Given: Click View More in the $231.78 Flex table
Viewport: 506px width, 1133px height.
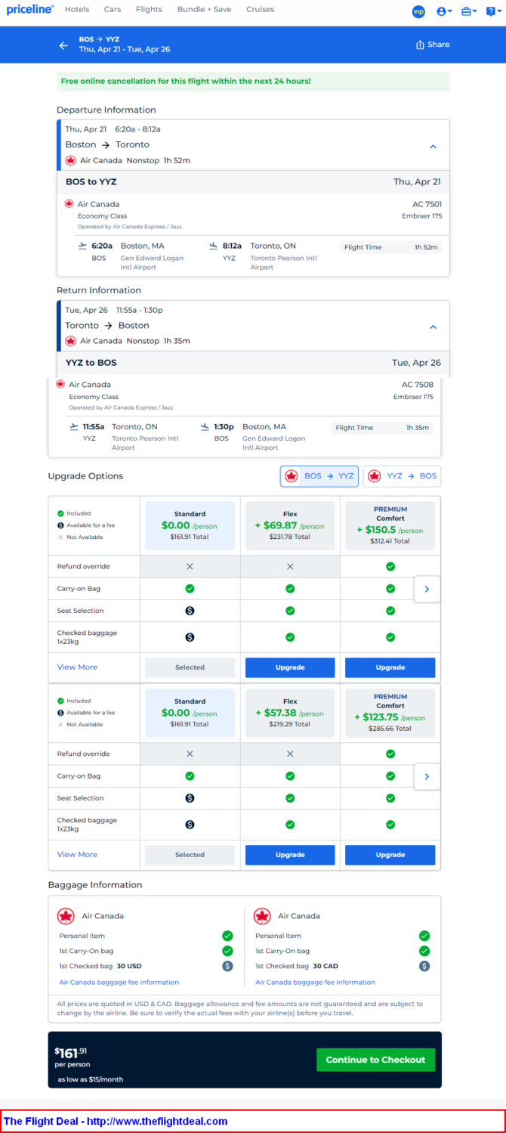Looking at the screenshot, I should coord(77,667).
